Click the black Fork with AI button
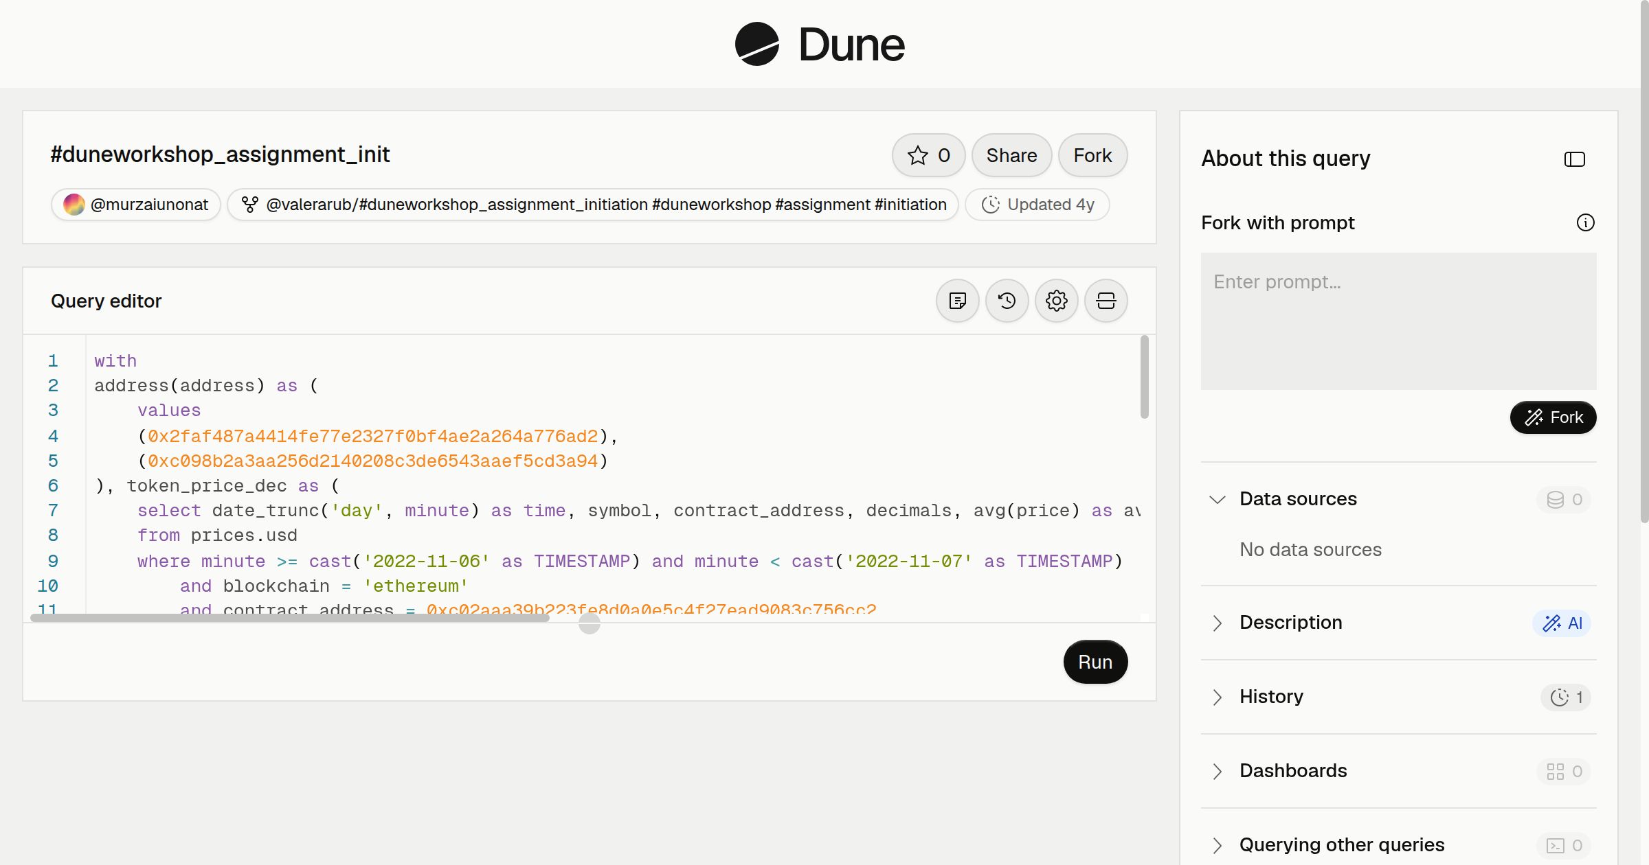The width and height of the screenshot is (1649, 865). 1553,417
